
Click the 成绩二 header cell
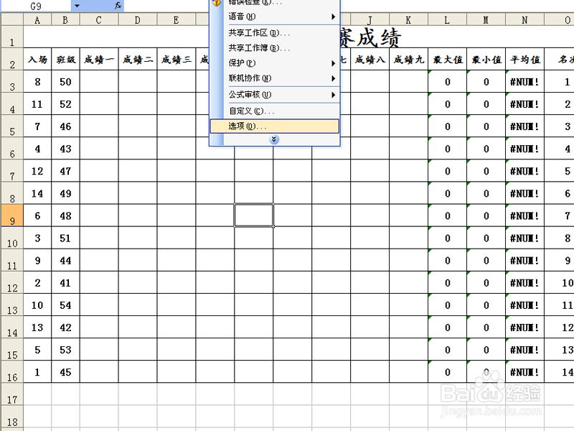[138, 59]
